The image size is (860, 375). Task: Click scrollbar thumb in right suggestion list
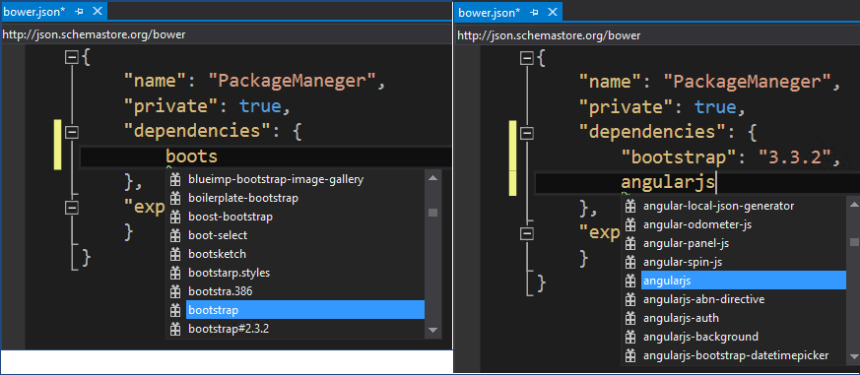tap(854, 242)
